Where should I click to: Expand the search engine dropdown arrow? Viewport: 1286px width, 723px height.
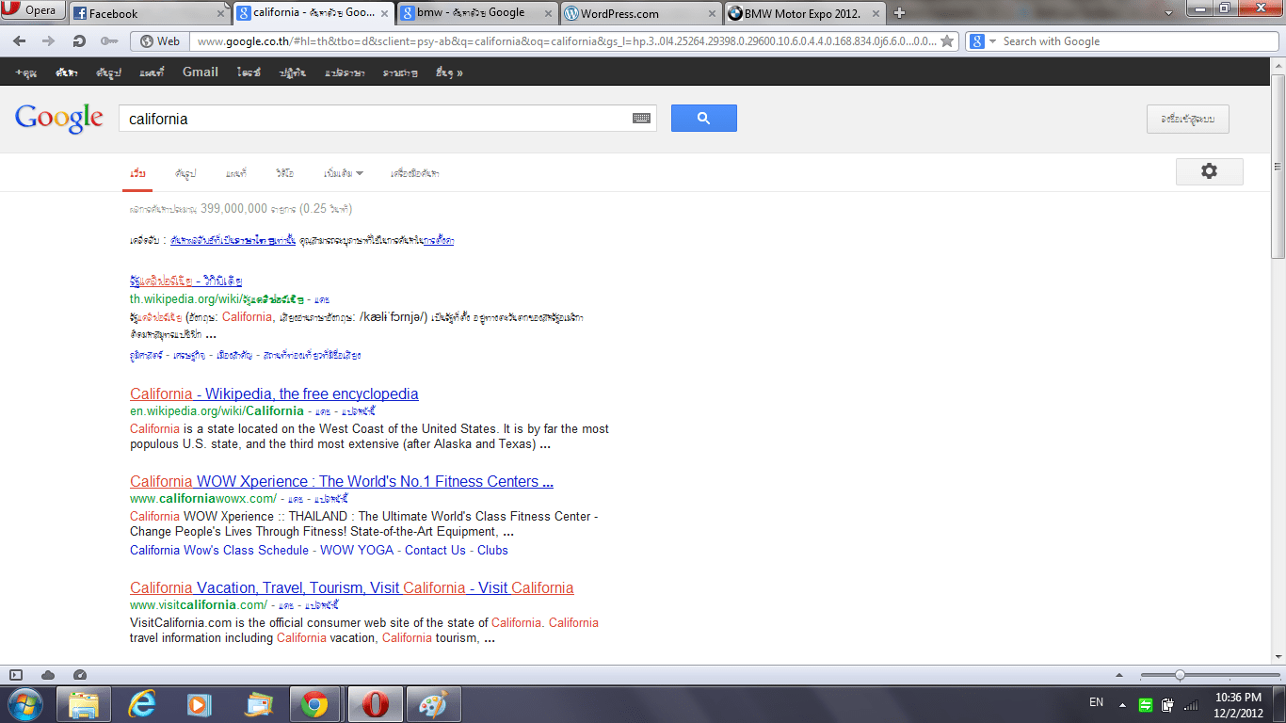pos(992,41)
